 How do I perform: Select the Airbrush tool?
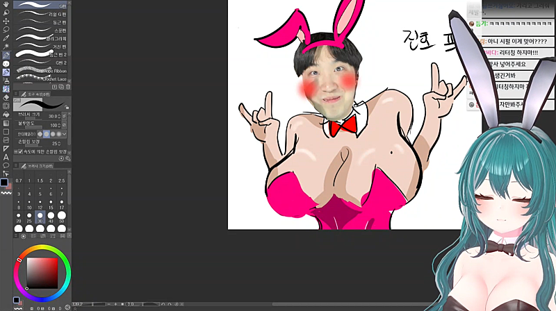click(6, 81)
